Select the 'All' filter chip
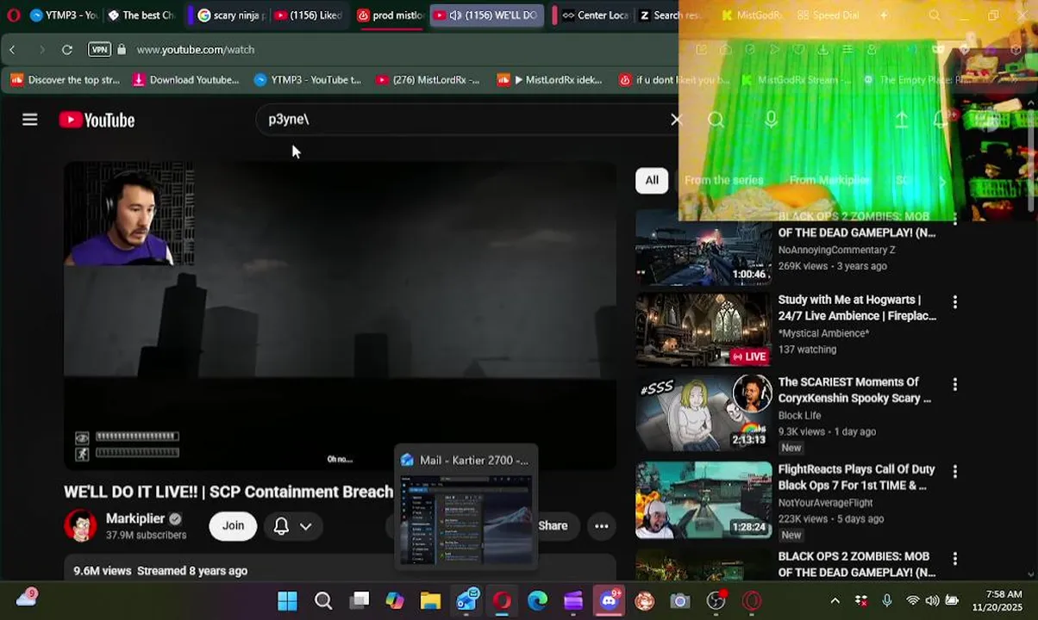The height and width of the screenshot is (620, 1038). click(652, 180)
